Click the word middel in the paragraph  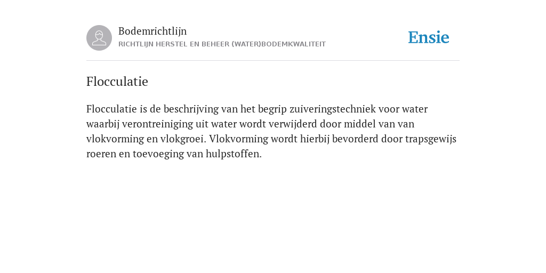pyautogui.click(x=360, y=124)
